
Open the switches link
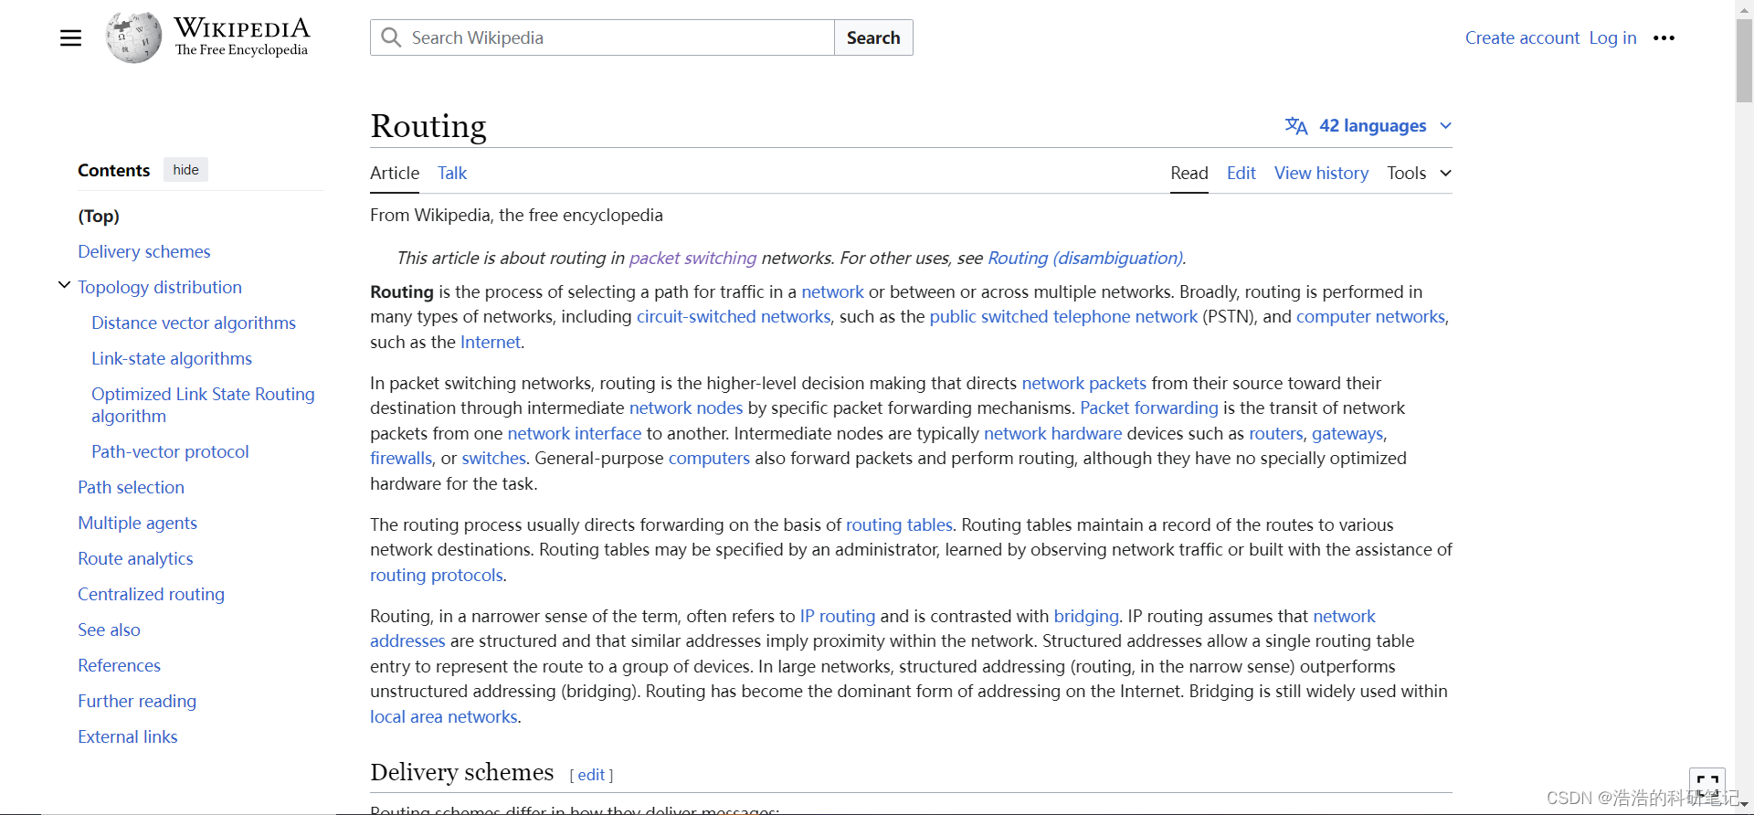click(x=493, y=458)
